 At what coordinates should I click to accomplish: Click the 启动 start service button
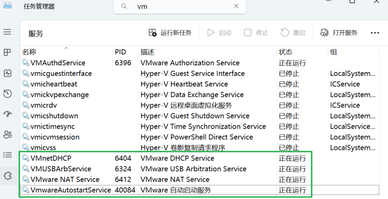(219, 32)
